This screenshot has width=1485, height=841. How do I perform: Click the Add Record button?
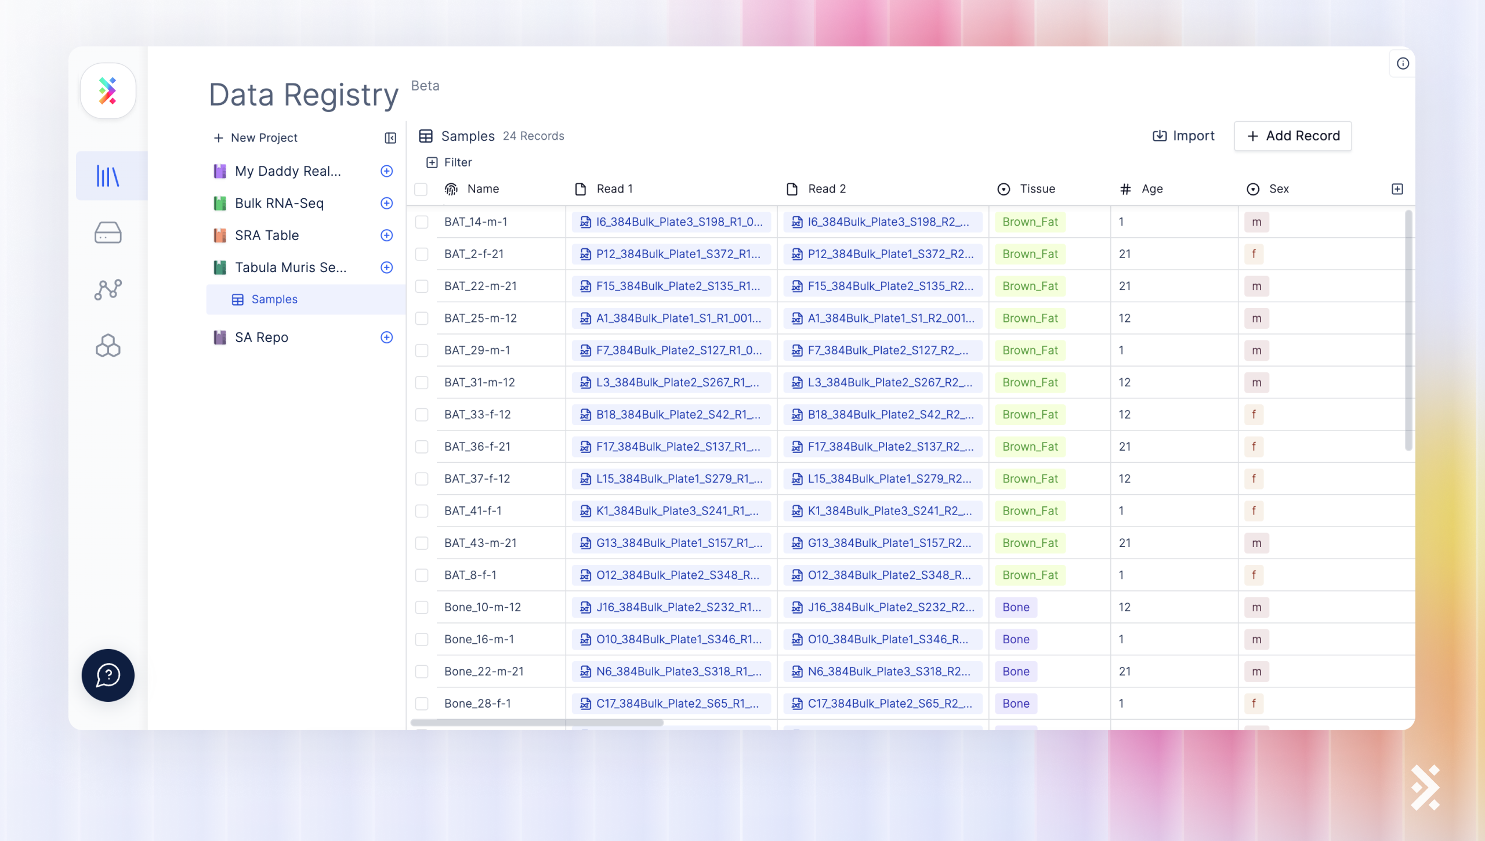pos(1292,136)
